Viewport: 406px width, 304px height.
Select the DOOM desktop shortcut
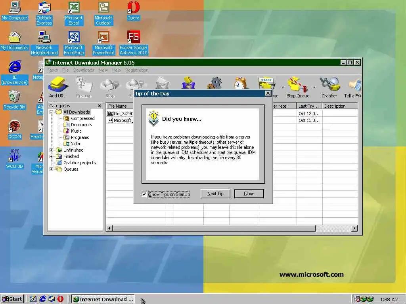(15, 129)
